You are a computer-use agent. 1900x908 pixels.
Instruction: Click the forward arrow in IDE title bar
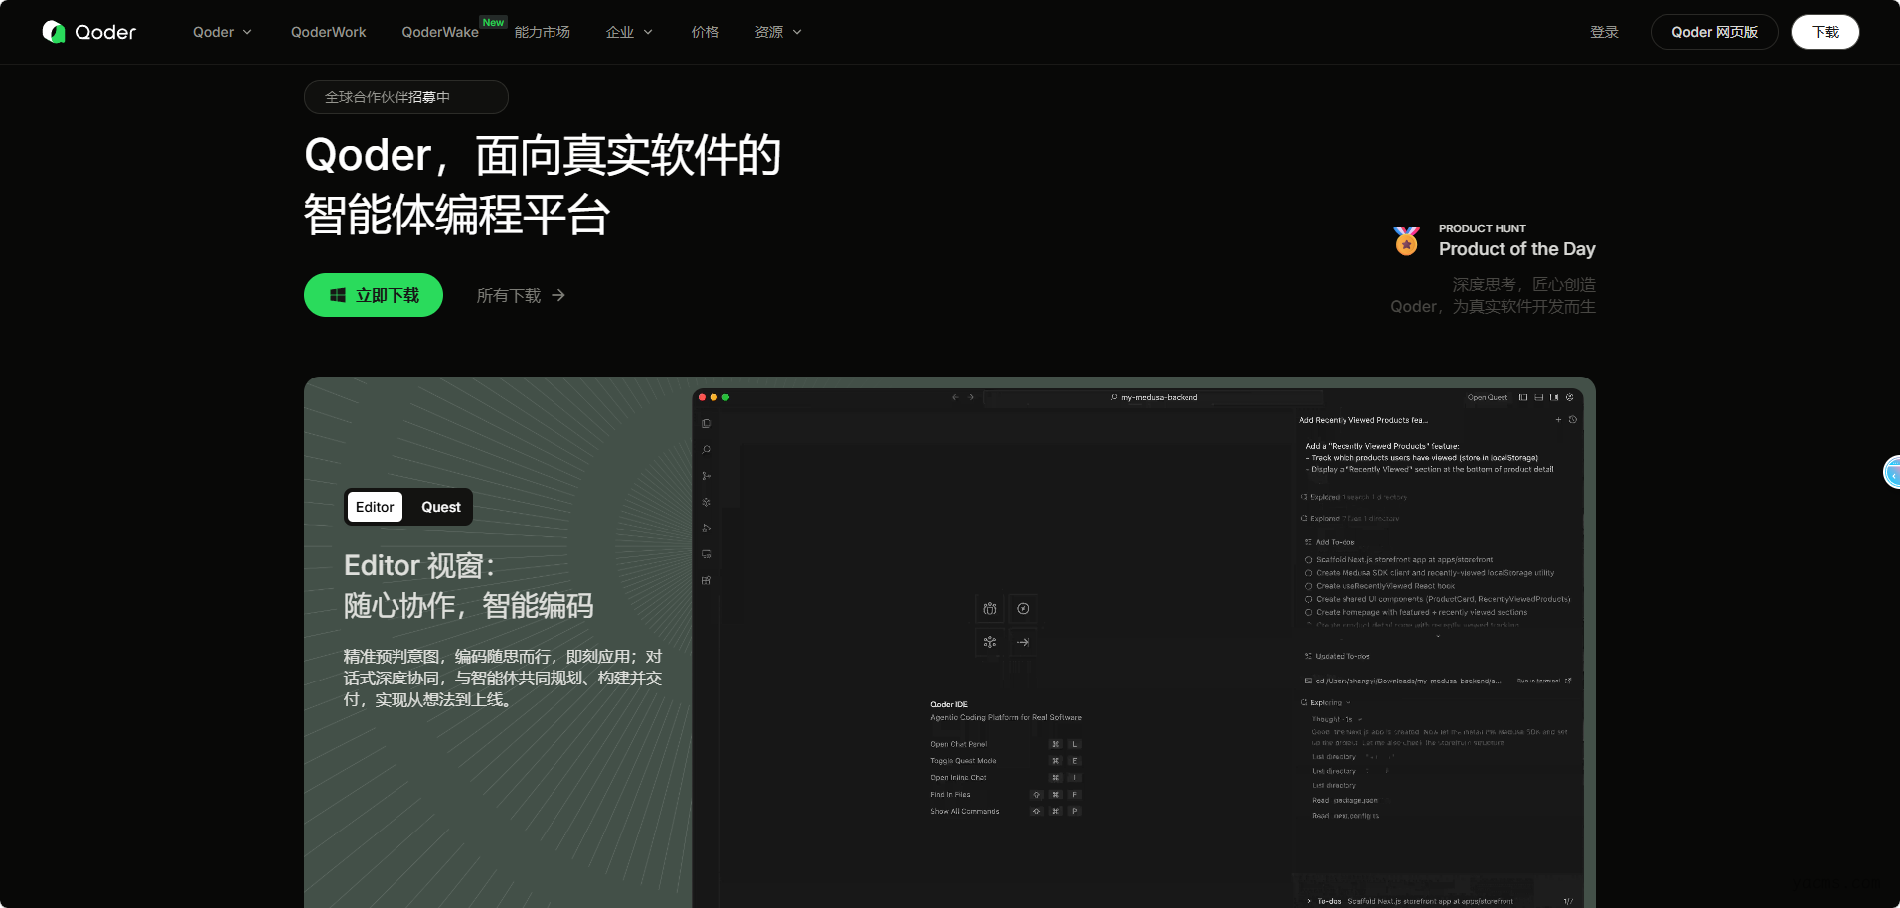point(971,397)
